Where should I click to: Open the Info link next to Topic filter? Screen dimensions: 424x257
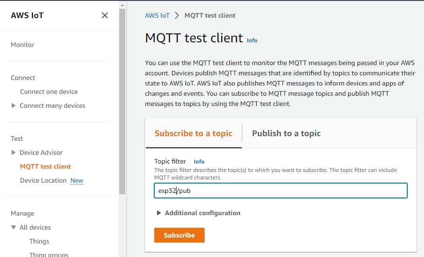(x=199, y=162)
